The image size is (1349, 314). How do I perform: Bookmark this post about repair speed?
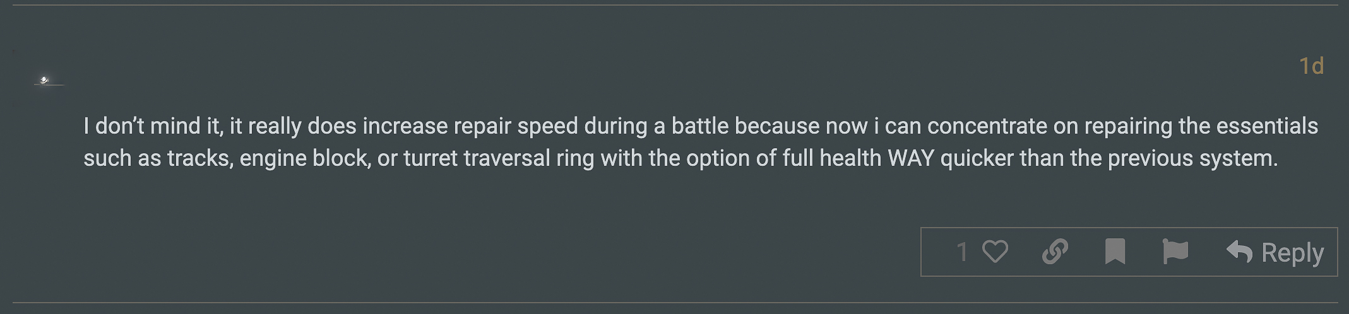(1115, 252)
